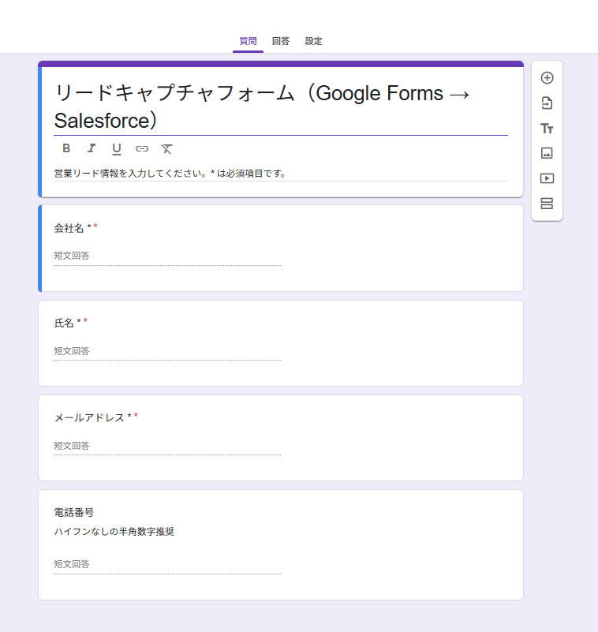The height and width of the screenshot is (632, 598).
Task: Switch to the 回答 tab
Action: (x=281, y=41)
